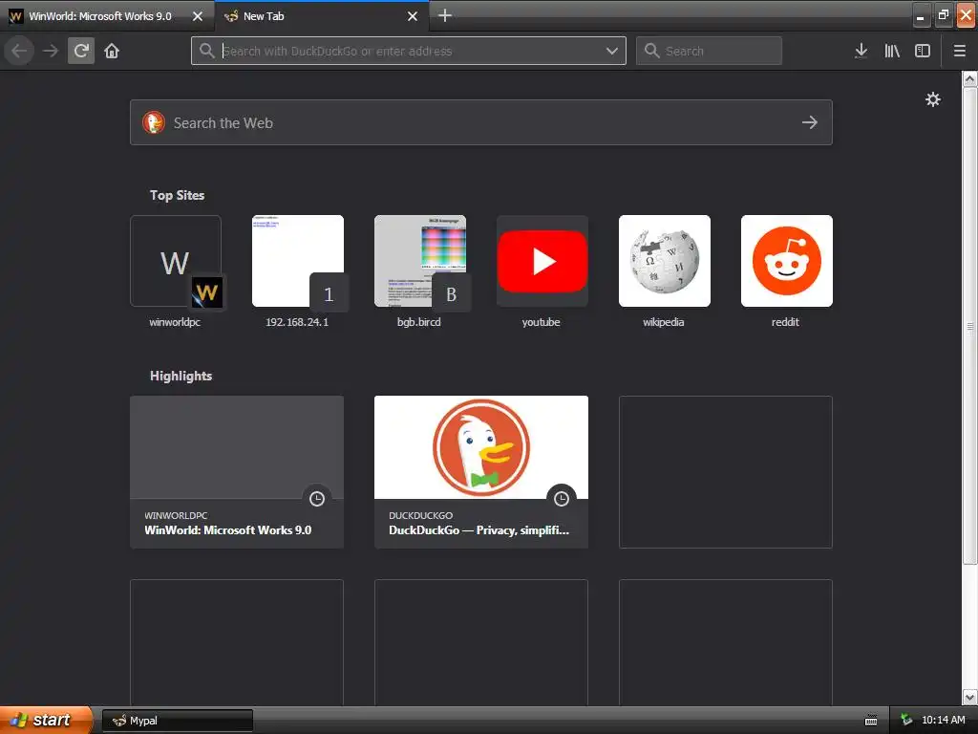Viewport: 978px width, 734px height.
Task: Toggle the sidebar view icon
Action: tap(923, 51)
